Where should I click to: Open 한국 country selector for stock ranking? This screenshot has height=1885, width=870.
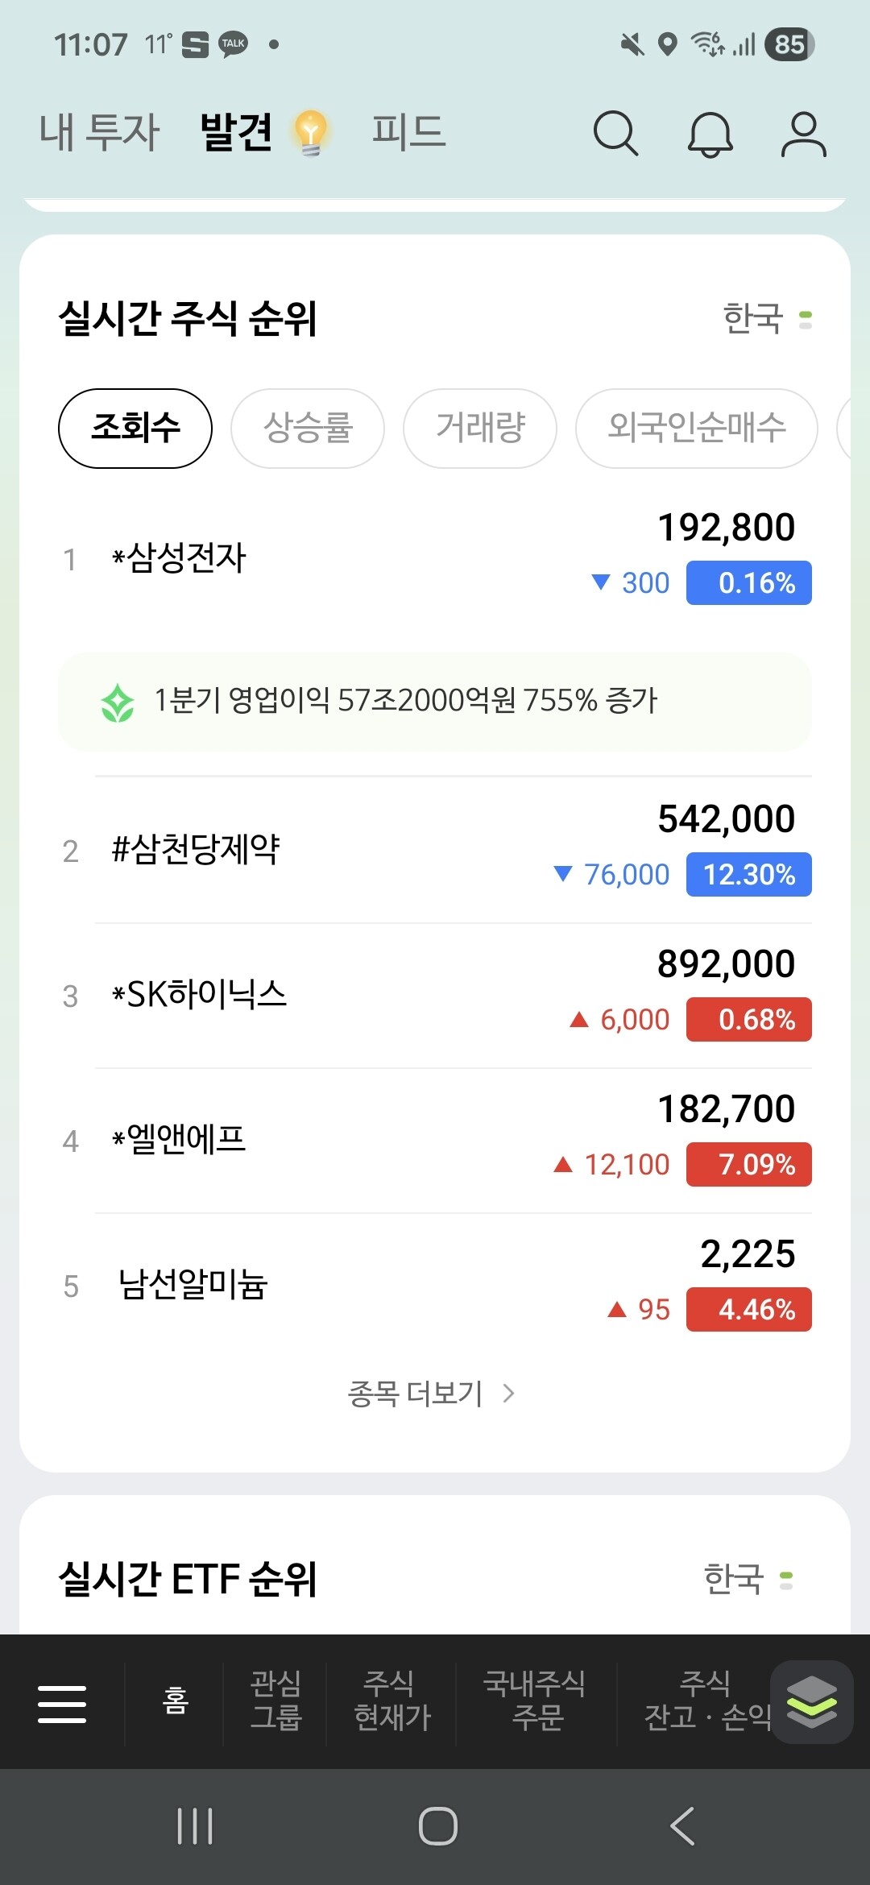(766, 319)
